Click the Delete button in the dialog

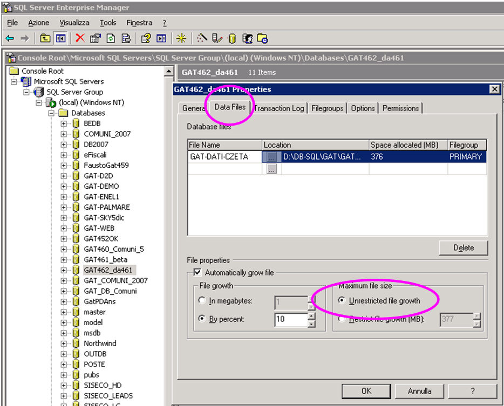463,247
